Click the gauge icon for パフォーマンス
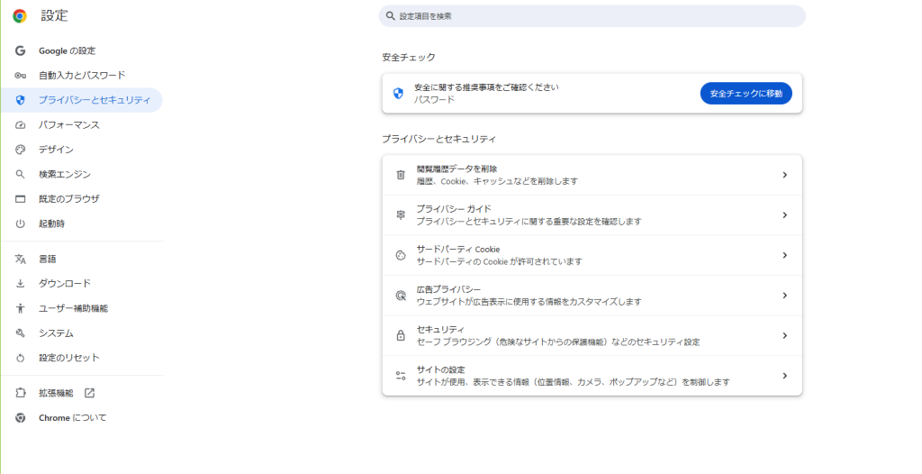The height and width of the screenshot is (474, 922). coord(20,125)
